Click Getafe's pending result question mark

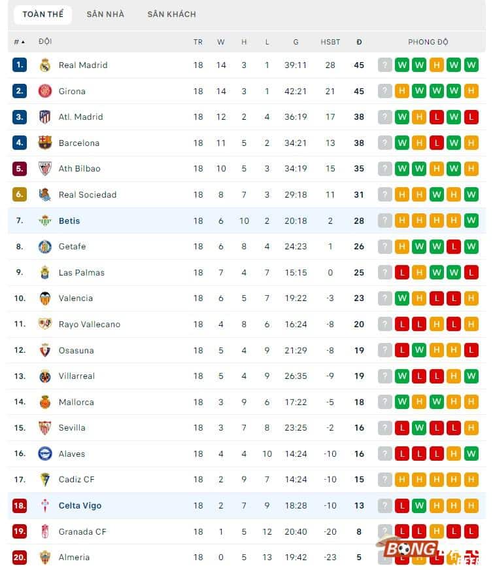pos(385,247)
